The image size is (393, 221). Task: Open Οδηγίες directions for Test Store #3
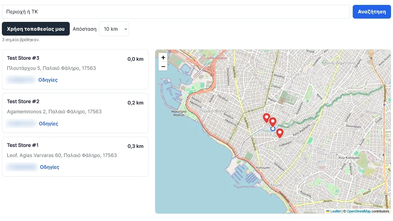point(48,80)
